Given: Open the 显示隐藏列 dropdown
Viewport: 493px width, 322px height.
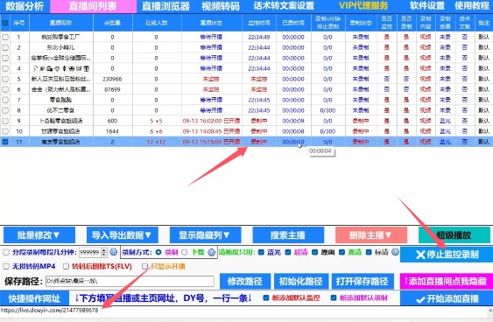Looking at the screenshot, I should 205,235.
